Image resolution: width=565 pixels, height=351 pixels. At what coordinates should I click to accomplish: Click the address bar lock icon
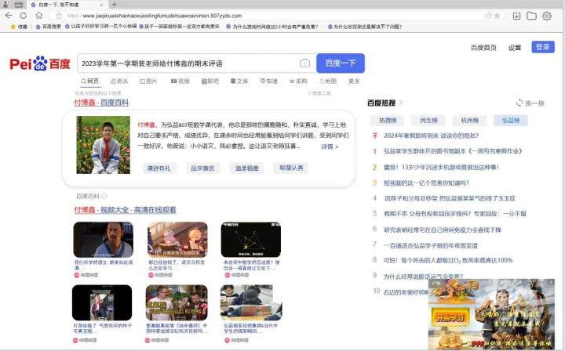pos(59,16)
